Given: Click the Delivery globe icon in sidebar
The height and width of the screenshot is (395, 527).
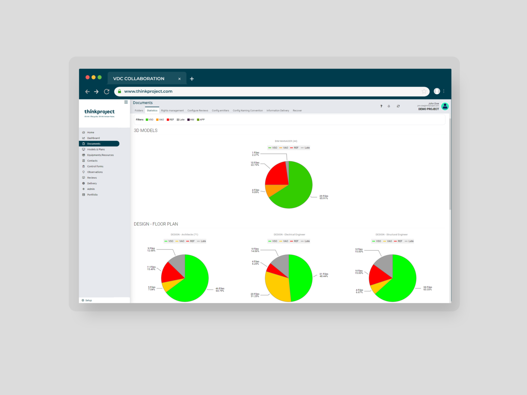Looking at the screenshot, I should pos(84,183).
